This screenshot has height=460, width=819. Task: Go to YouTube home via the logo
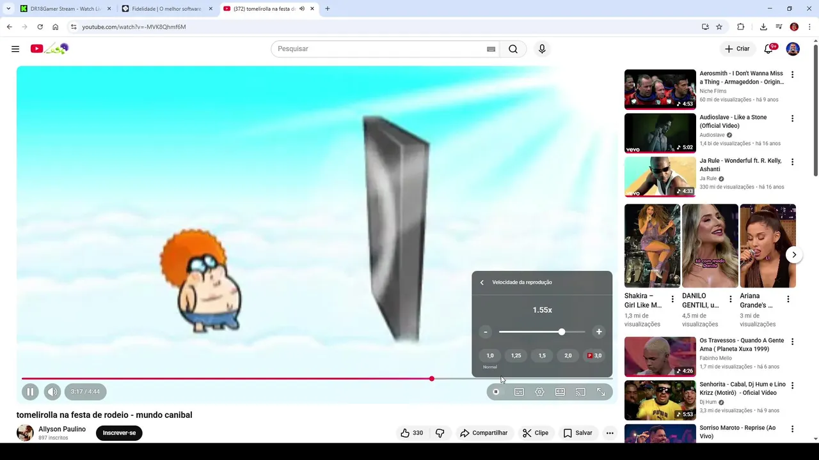[x=49, y=49]
